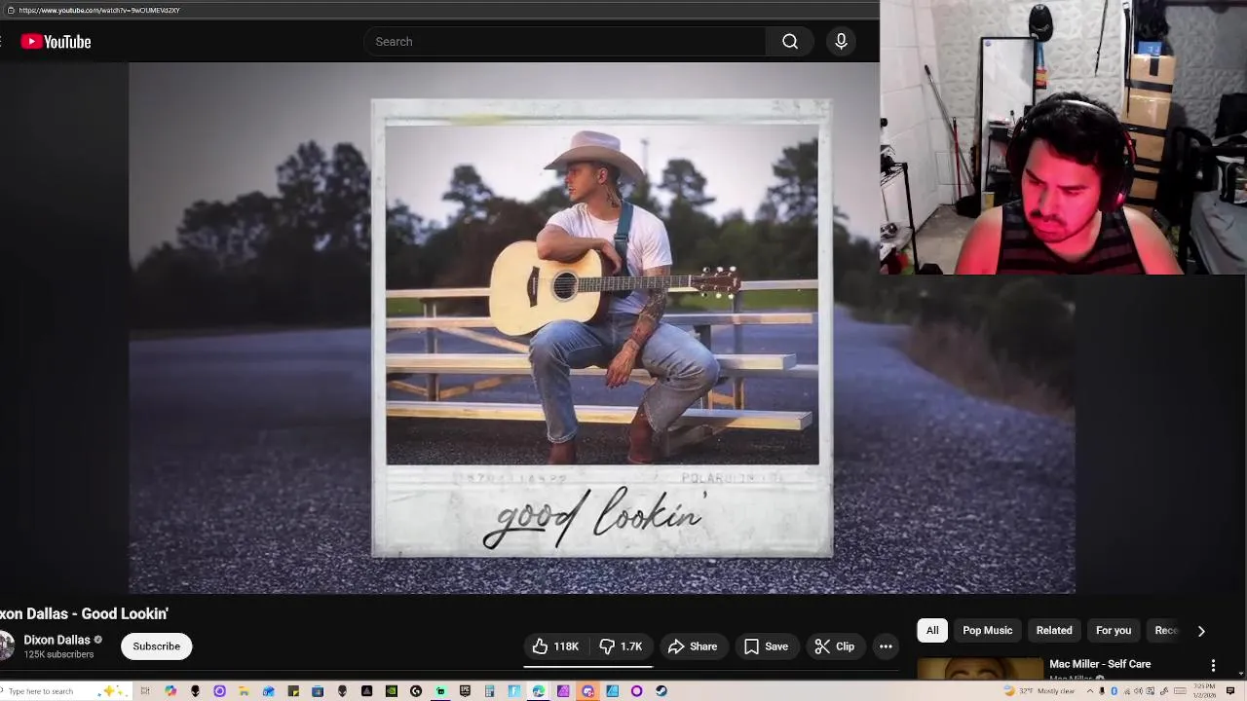Switch to Microsoft Edge on taskbar
The height and width of the screenshot is (701, 1247).
538,691
